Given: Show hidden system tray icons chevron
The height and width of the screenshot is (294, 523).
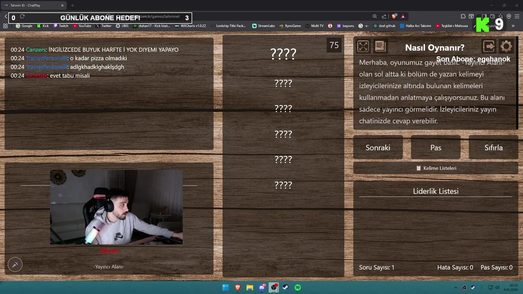Looking at the screenshot, I should click(456, 287).
